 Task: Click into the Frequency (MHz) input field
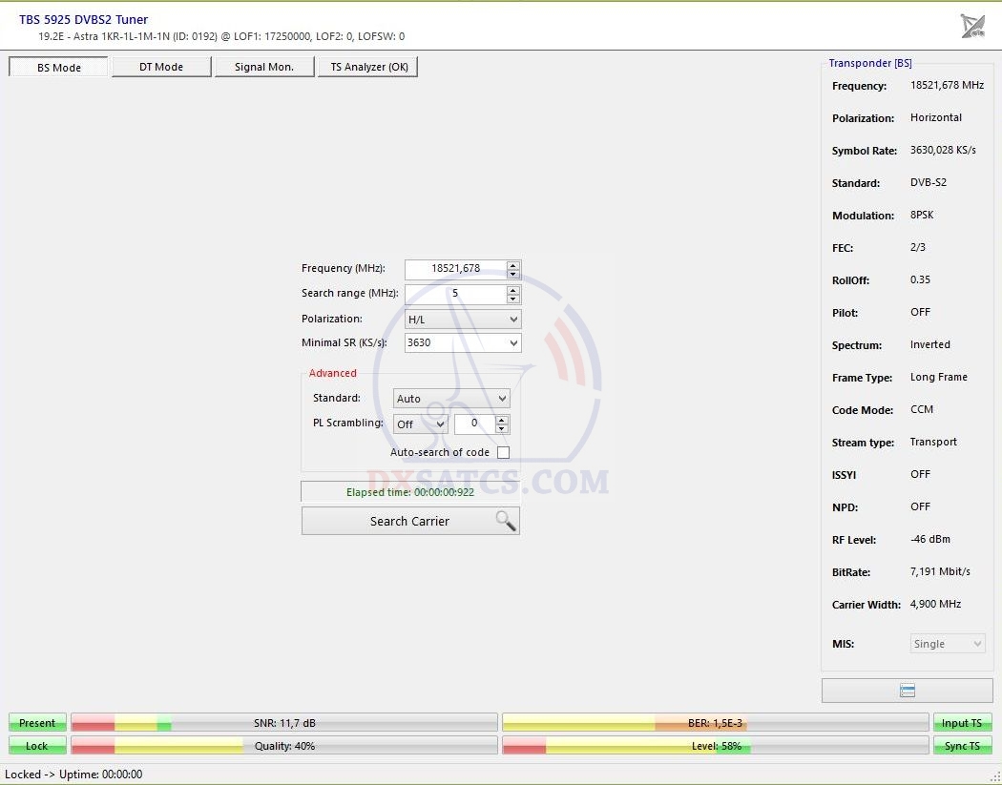click(x=455, y=269)
